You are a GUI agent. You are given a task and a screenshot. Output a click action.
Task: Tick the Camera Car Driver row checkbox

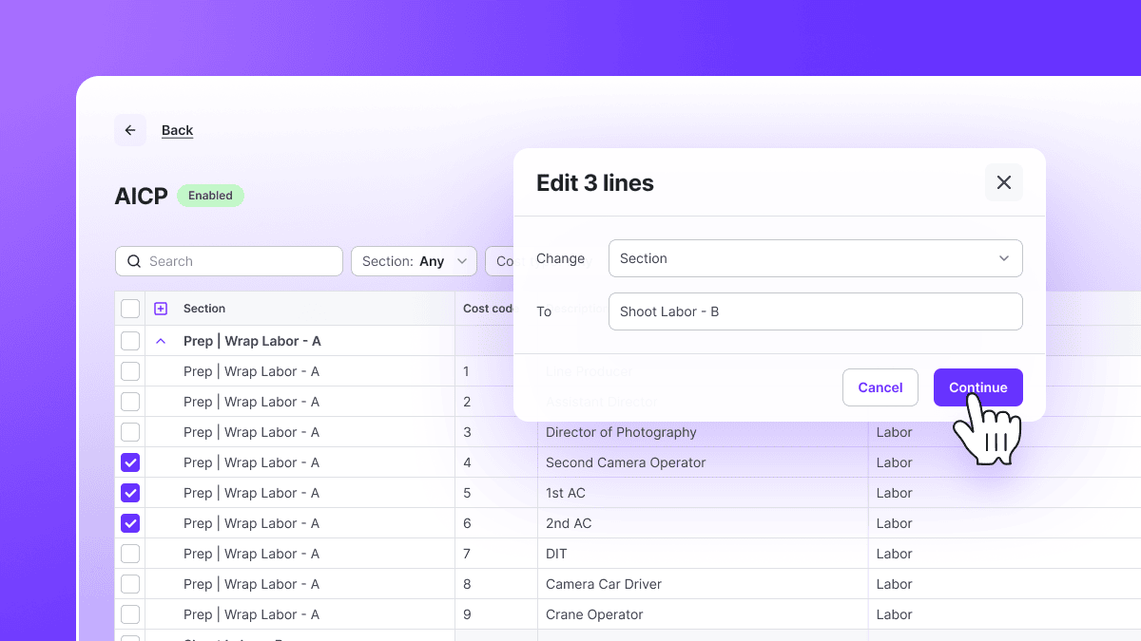[130, 584]
